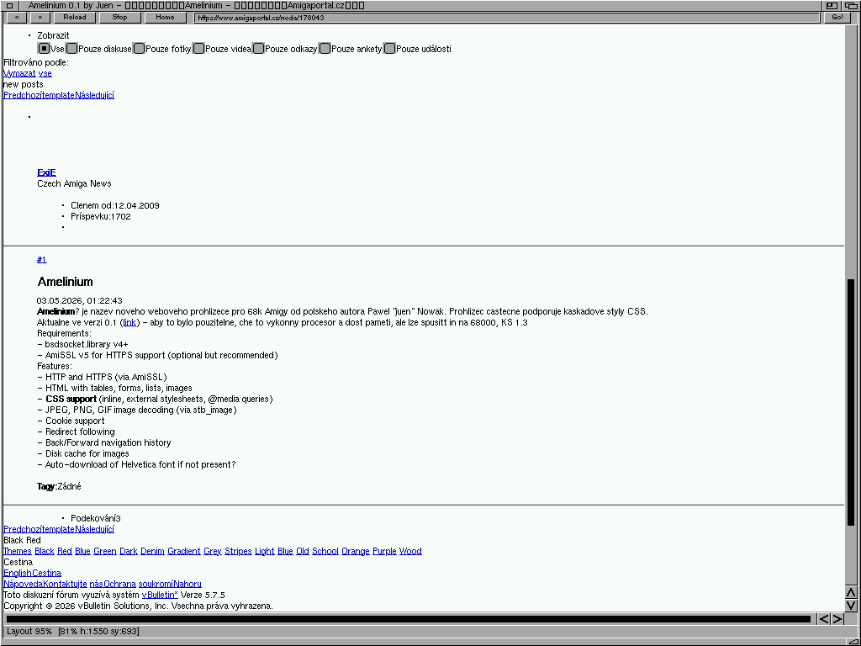Choose the Denim theme link
The height and width of the screenshot is (646, 861).
(153, 551)
